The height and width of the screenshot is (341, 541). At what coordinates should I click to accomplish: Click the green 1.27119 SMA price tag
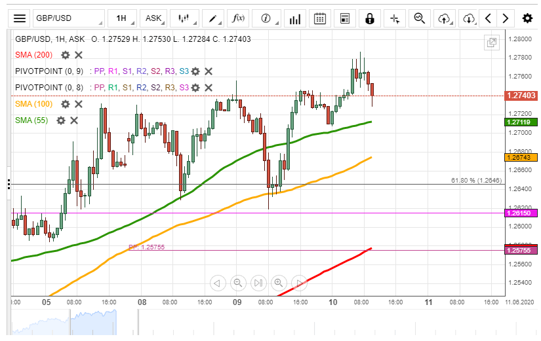pyautogui.click(x=521, y=122)
